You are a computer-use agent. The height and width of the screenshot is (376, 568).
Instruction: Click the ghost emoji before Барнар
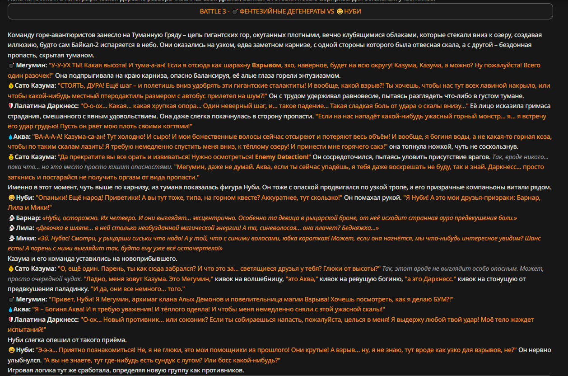pyautogui.click(x=11, y=218)
